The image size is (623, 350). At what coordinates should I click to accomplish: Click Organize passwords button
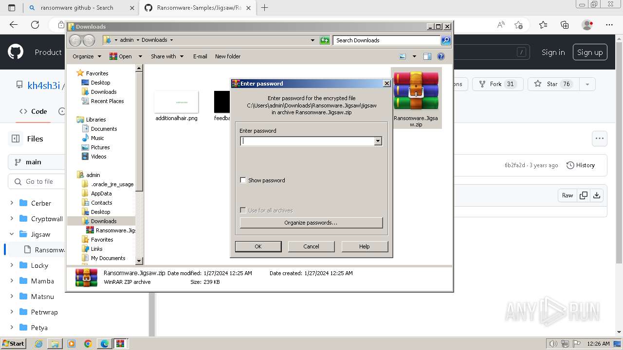tap(311, 223)
